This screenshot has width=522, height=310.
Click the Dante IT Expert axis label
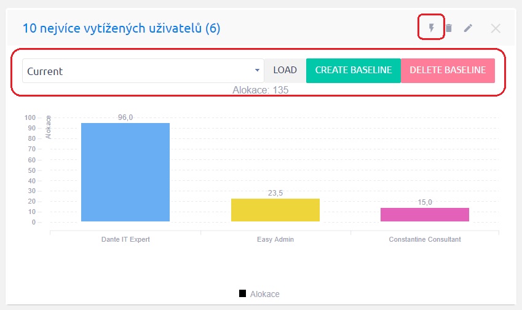click(x=125, y=239)
